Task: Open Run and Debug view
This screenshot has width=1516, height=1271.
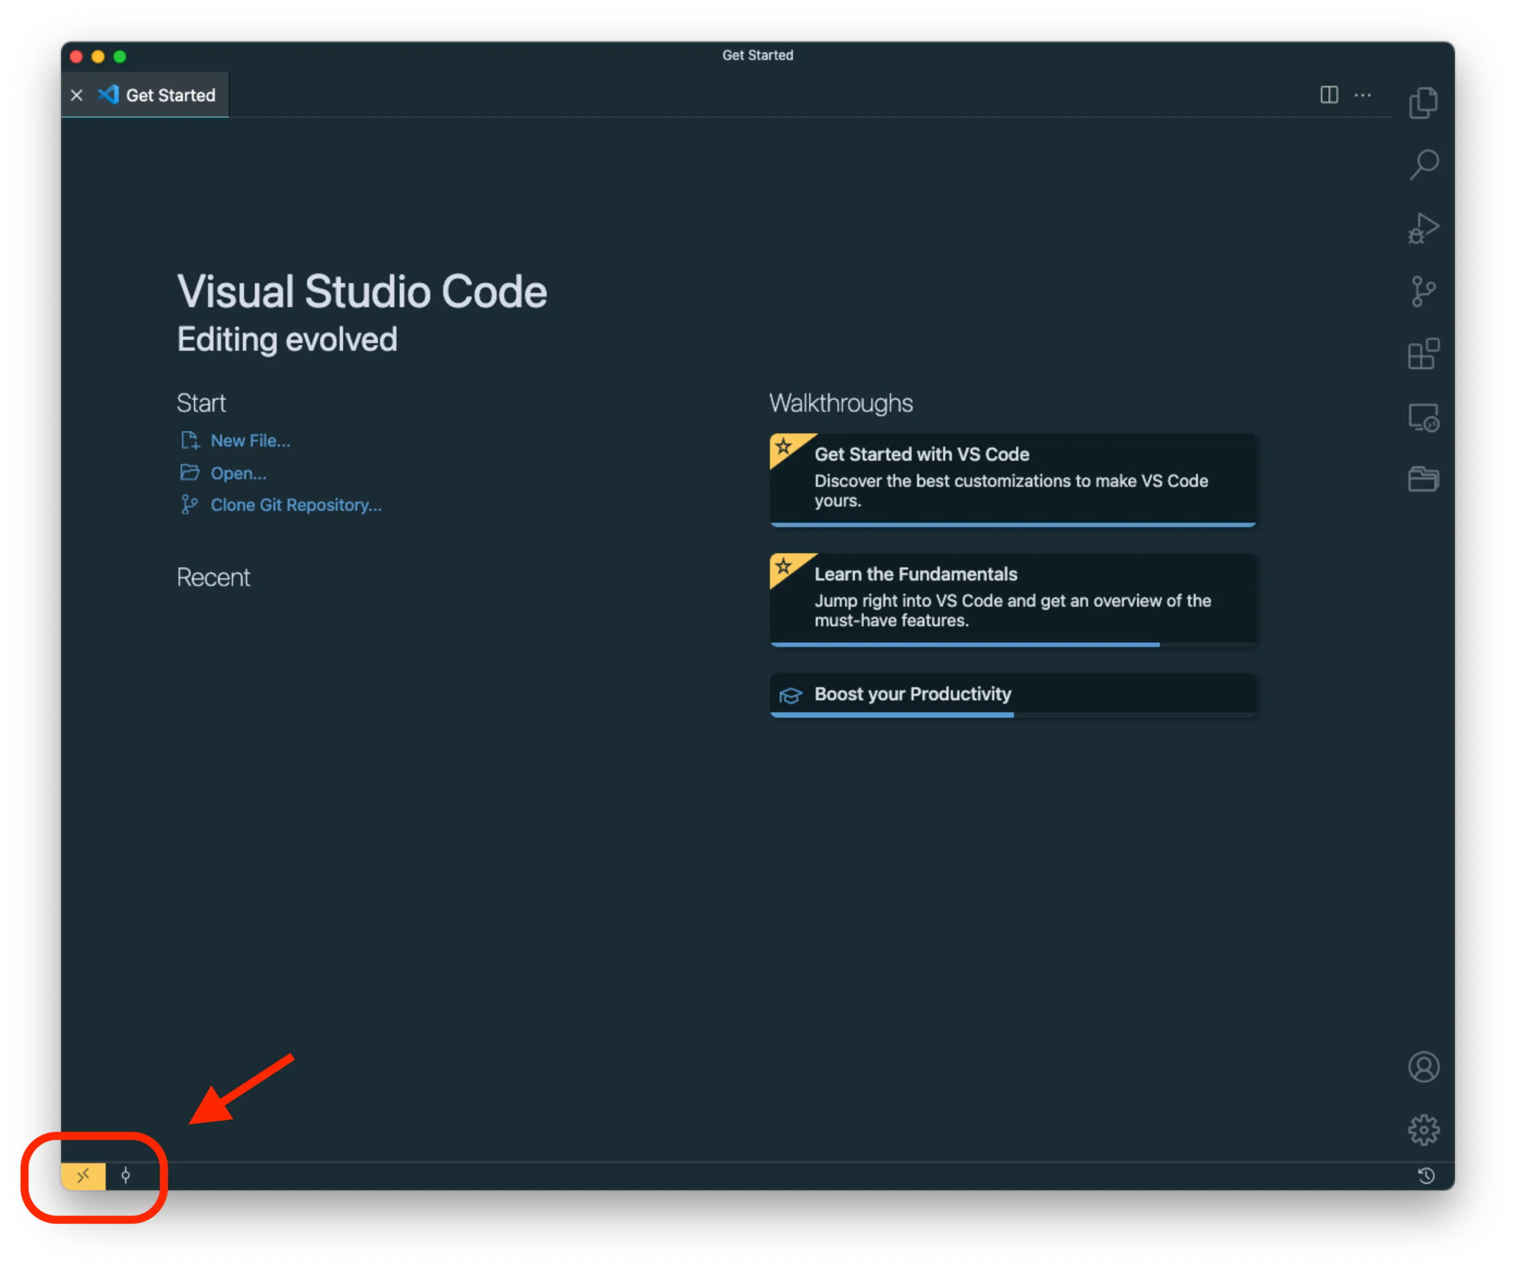Action: (1423, 228)
